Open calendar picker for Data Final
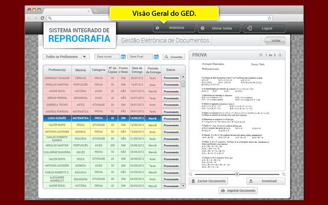 pyautogui.click(x=156, y=57)
